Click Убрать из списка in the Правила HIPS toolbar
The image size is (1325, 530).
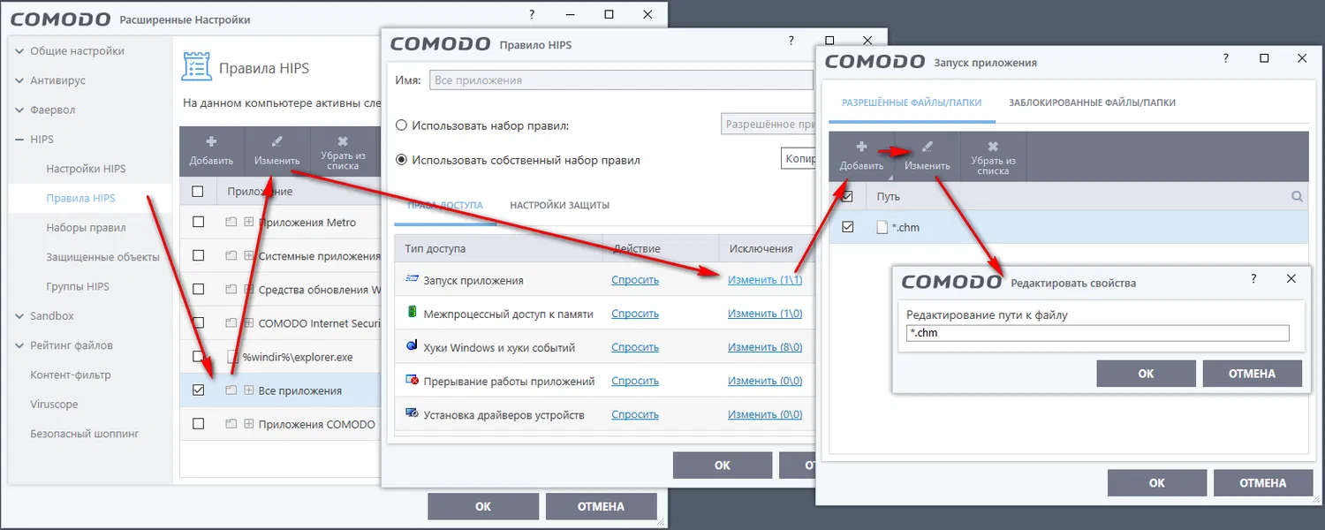(343, 151)
